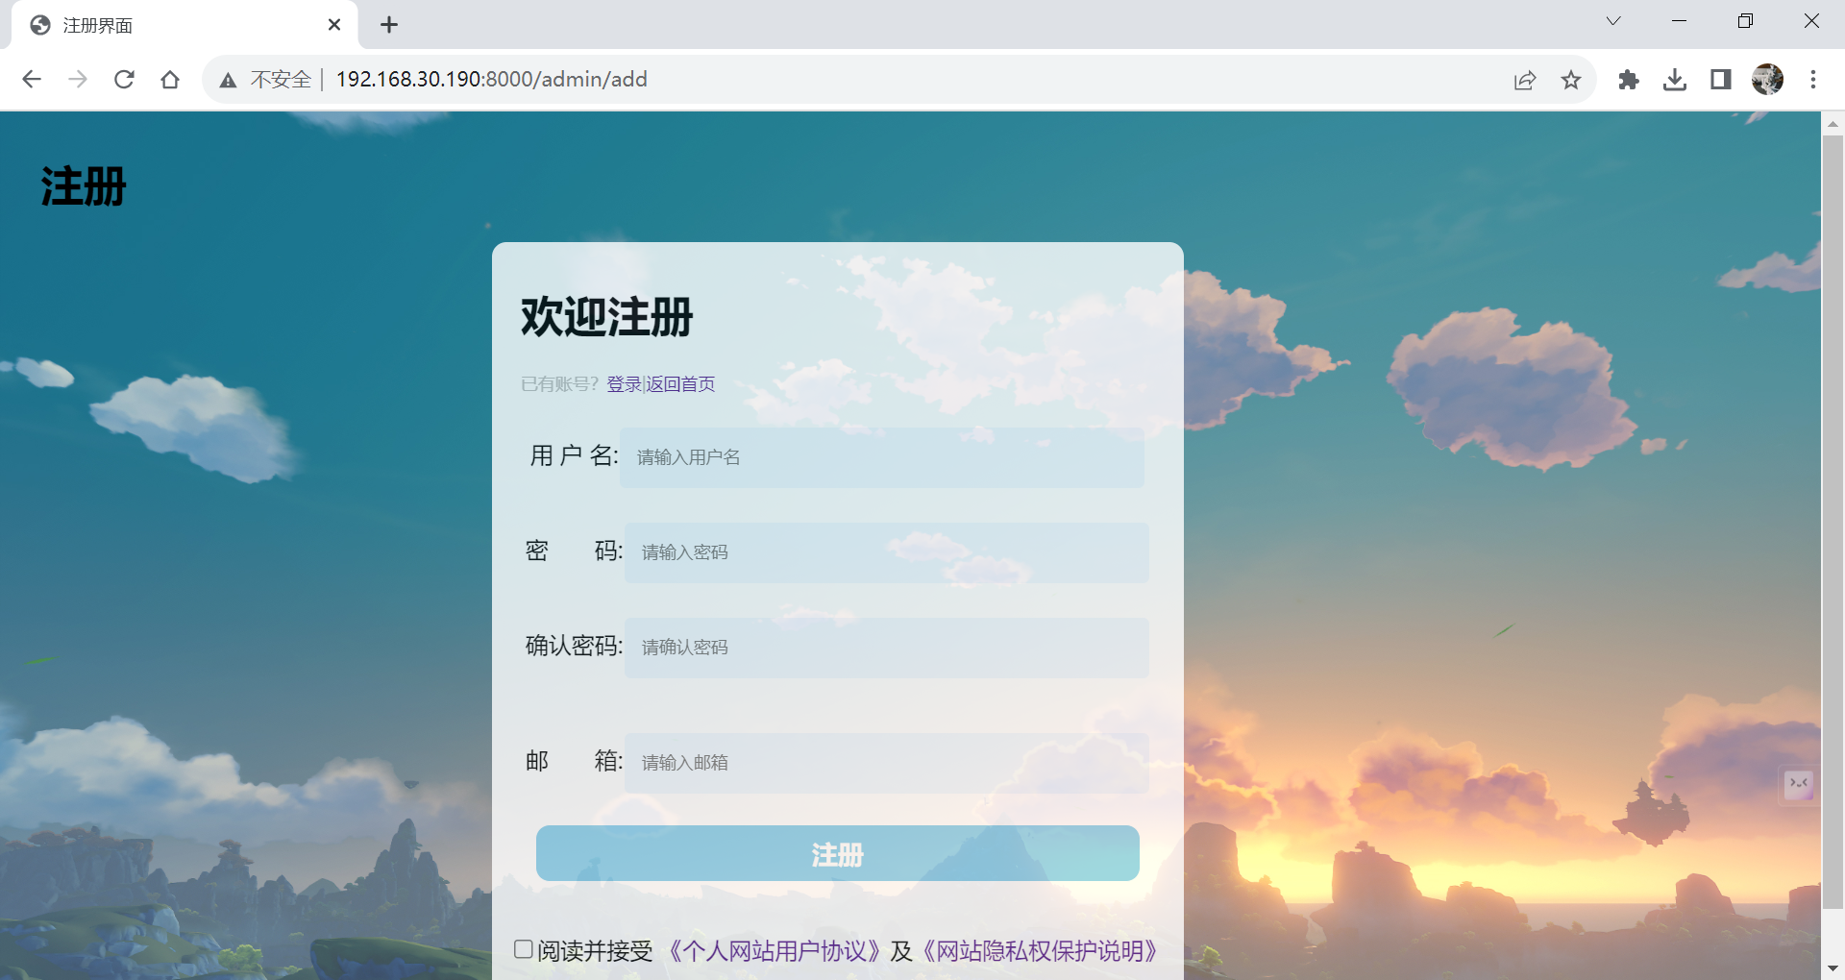Viewport: 1845px width, 980px height.
Task: Share this page using the share icon
Action: pos(1525,80)
